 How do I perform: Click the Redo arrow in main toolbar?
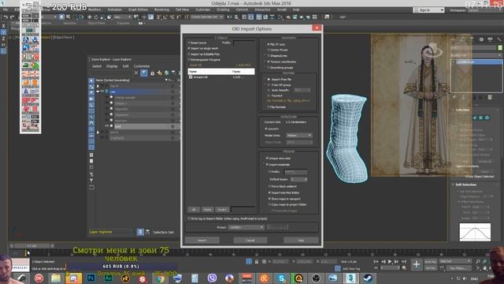tap(13, 17)
